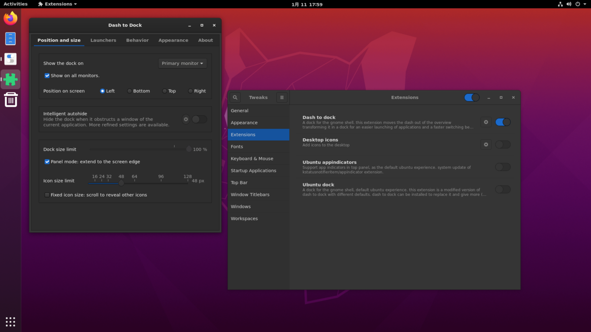Open Keyboard & Mouse in Tweaks sidebar
The image size is (591, 332).
pos(259,158)
